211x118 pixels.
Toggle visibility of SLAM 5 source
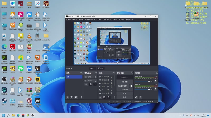tap(108, 77)
